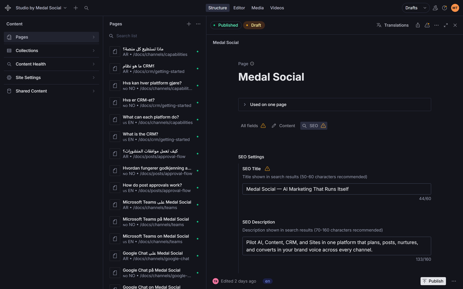This screenshot has height=289, width=463.
Task: Switch to the Structure tab
Action: [x=218, y=8]
